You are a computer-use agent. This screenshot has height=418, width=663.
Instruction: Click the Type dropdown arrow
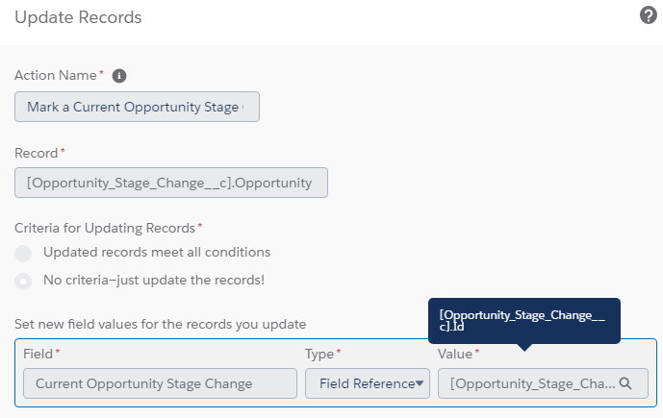coord(420,383)
